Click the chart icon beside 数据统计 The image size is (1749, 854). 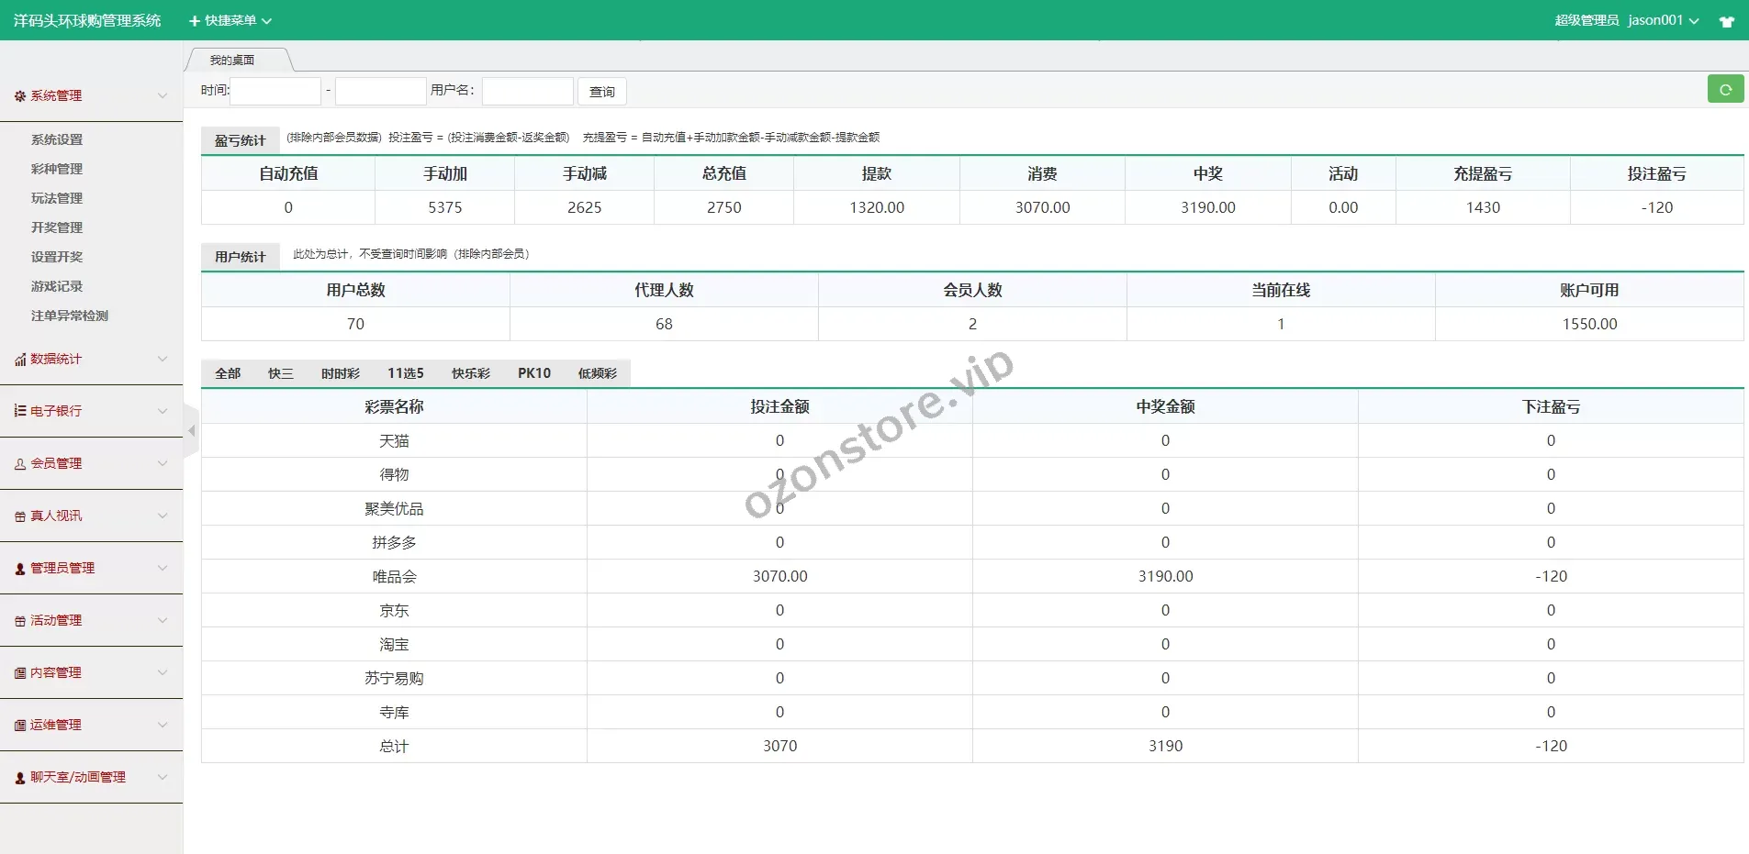19,360
